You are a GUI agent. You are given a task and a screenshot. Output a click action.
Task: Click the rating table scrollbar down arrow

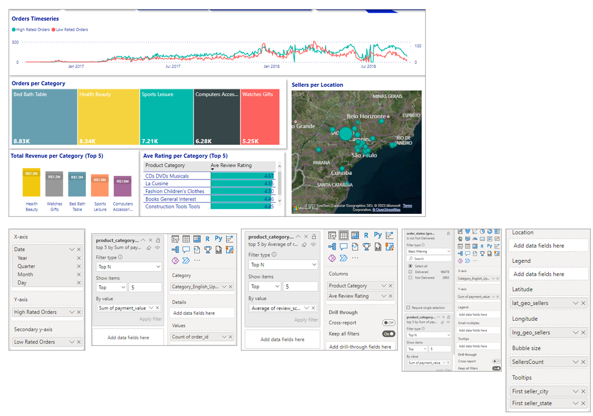[279, 201]
